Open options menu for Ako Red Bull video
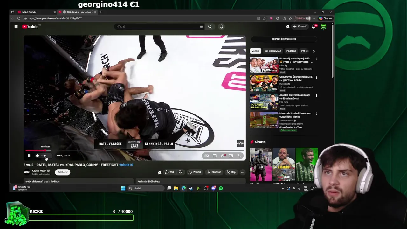Viewport: 407px width, 229px height. click(316, 95)
